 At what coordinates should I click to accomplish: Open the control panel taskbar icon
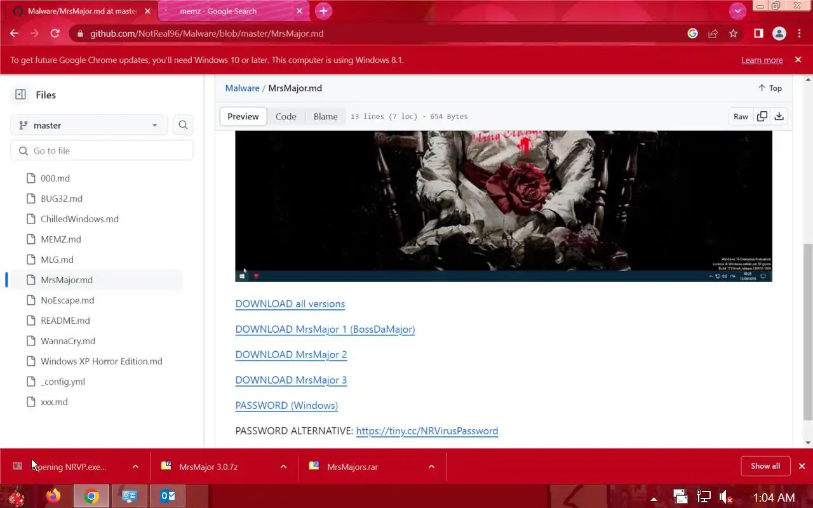[130, 496]
